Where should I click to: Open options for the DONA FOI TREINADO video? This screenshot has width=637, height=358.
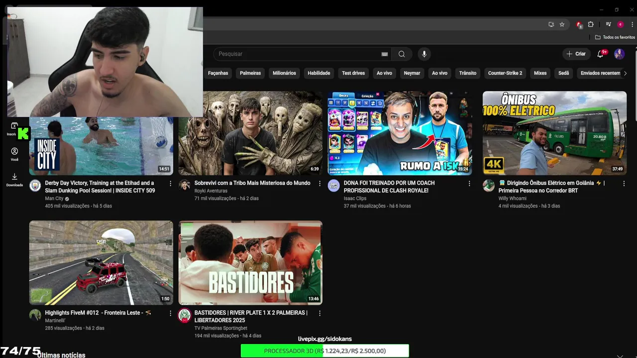tap(469, 183)
